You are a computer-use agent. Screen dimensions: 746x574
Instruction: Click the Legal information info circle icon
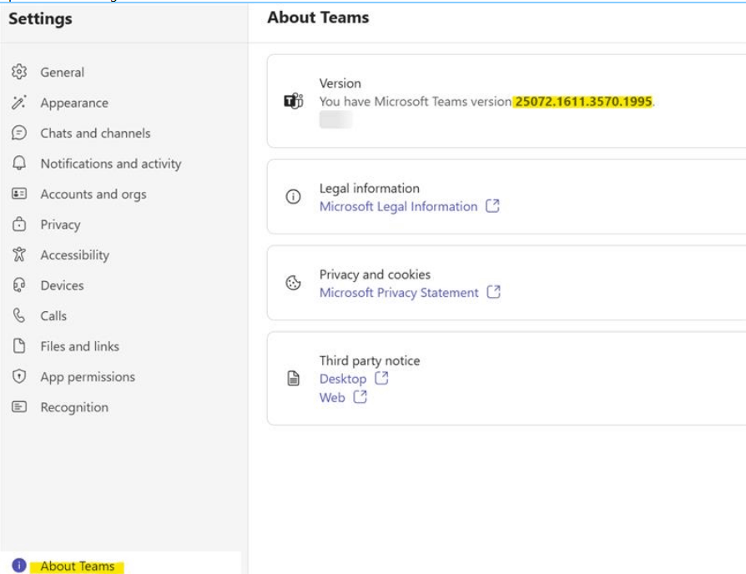(293, 196)
